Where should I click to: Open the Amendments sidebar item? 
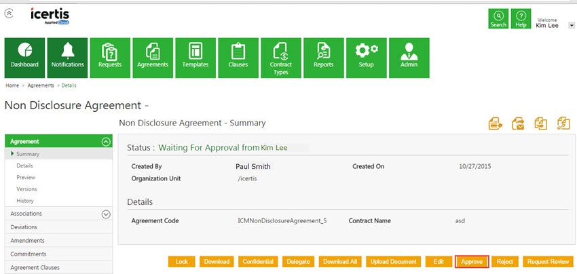(x=27, y=241)
